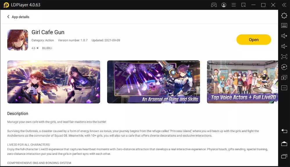Click the LIVE2D FOR ALL CHARACTERS heading
Viewport: 290px width, 167px height.
click(x=28, y=145)
